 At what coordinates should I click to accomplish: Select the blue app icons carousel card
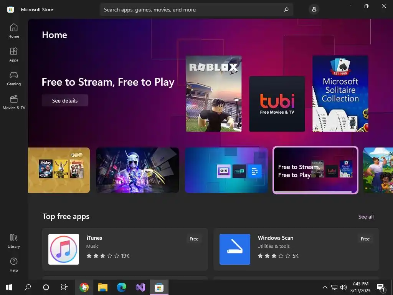pos(226,170)
